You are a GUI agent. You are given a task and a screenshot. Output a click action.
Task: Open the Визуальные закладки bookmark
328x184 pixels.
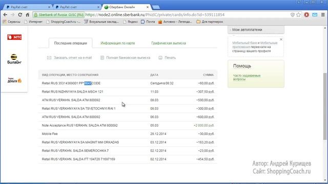coord(101,21)
